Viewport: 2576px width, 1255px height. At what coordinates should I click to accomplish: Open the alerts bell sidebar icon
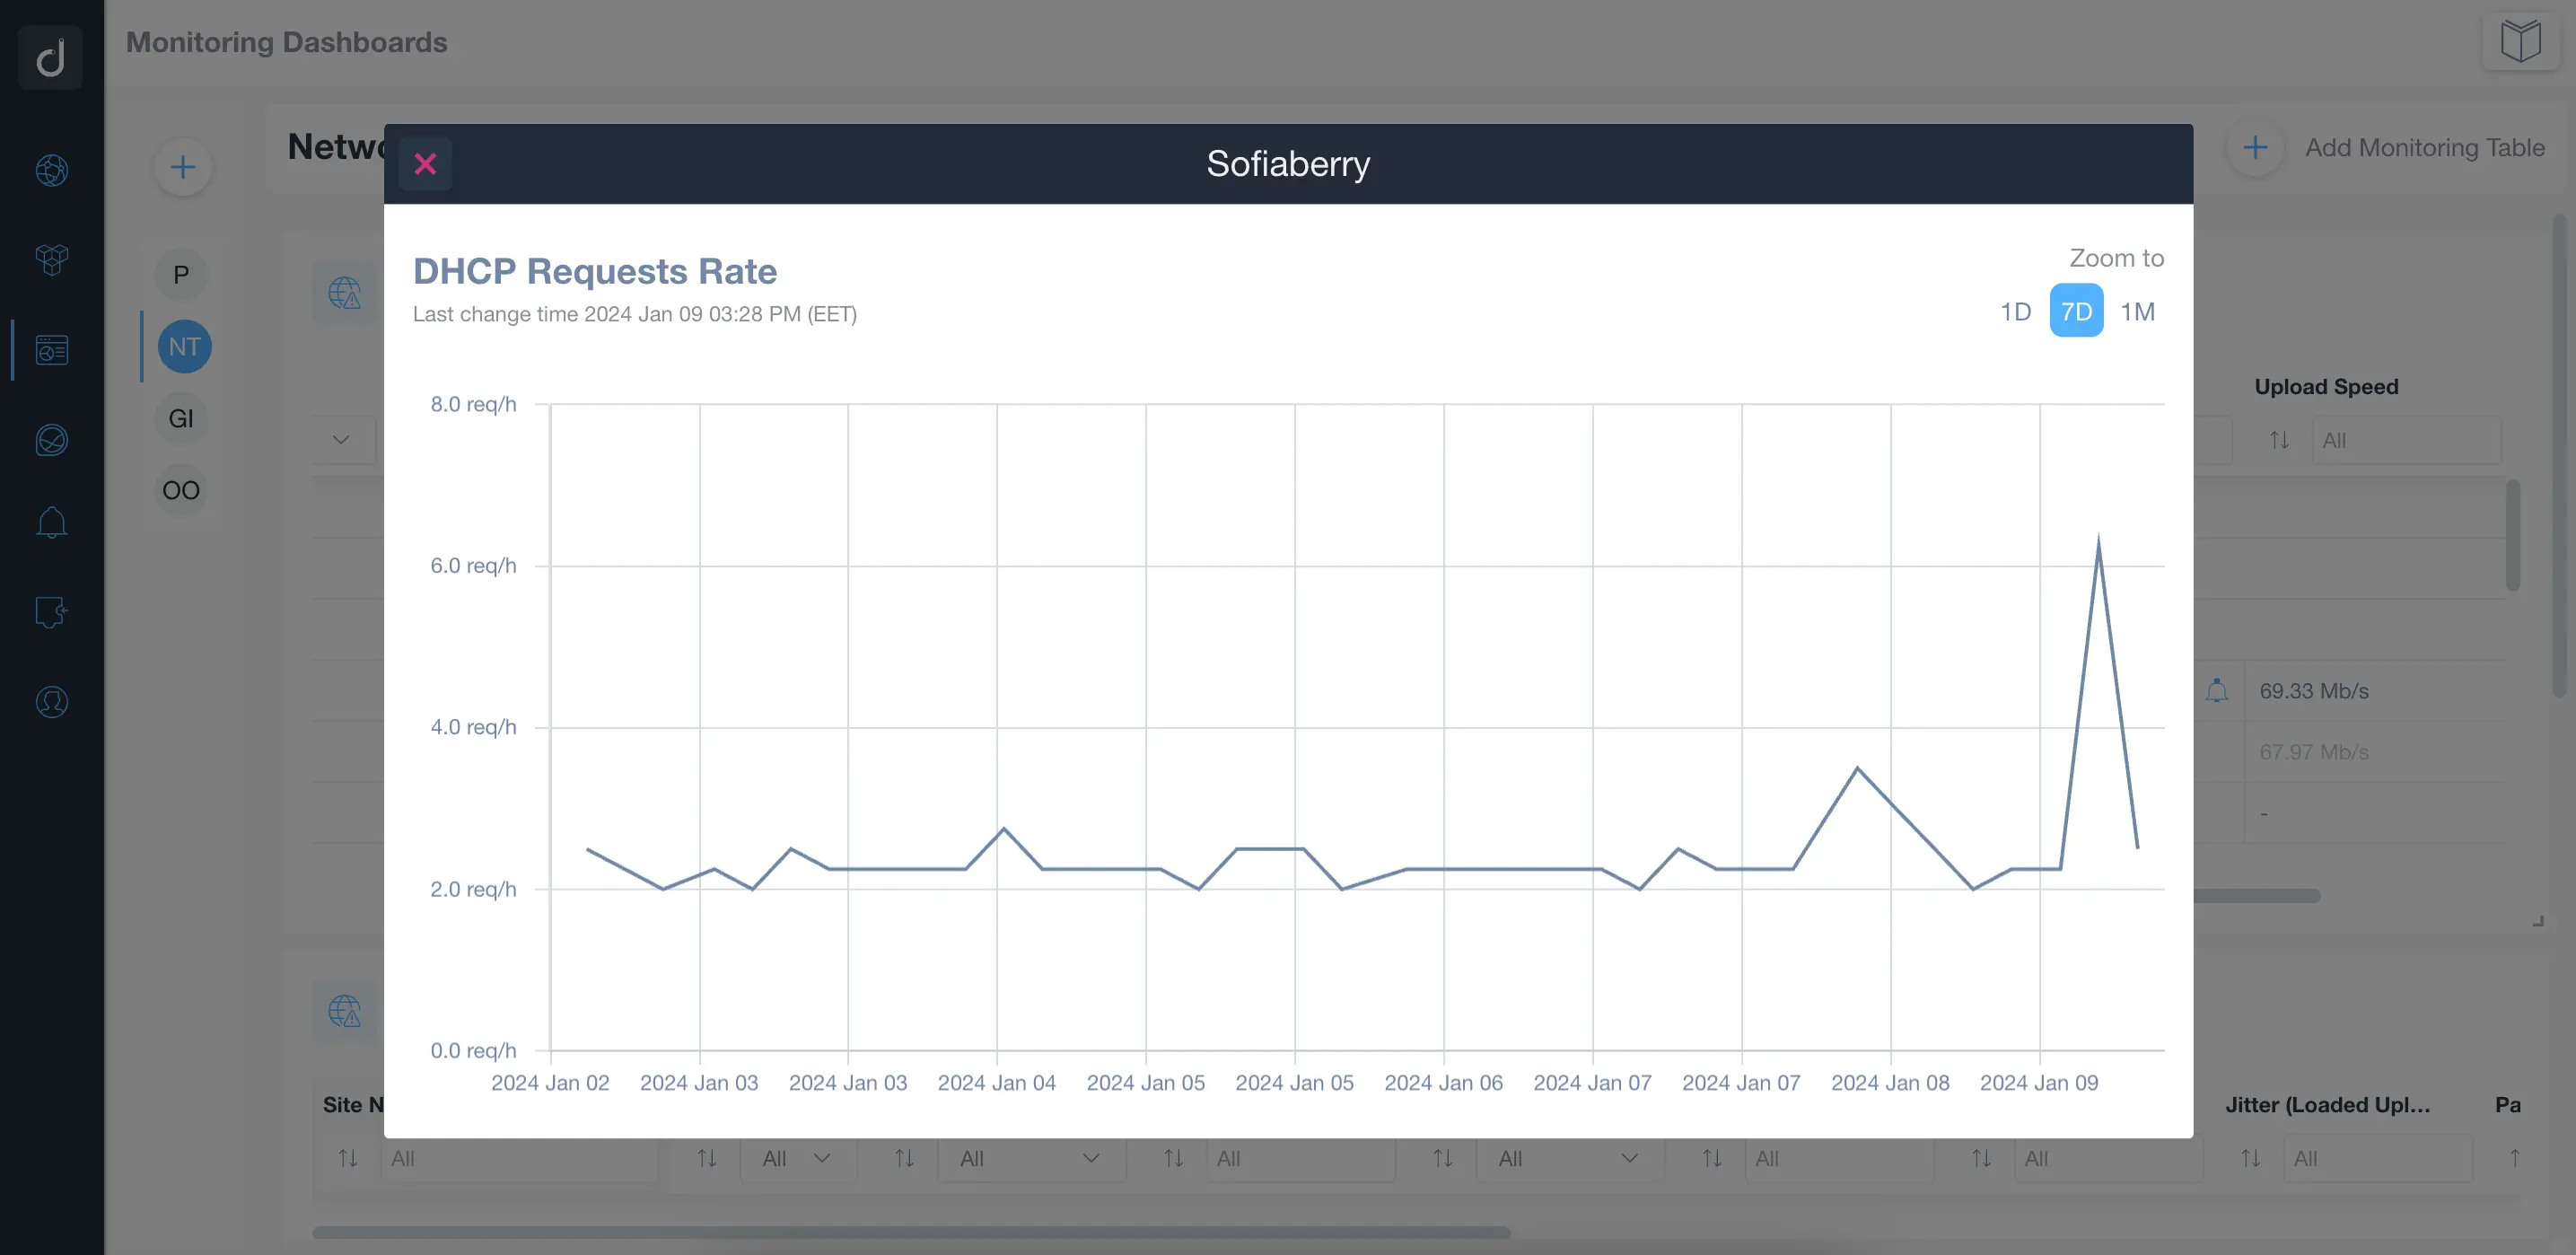52,522
